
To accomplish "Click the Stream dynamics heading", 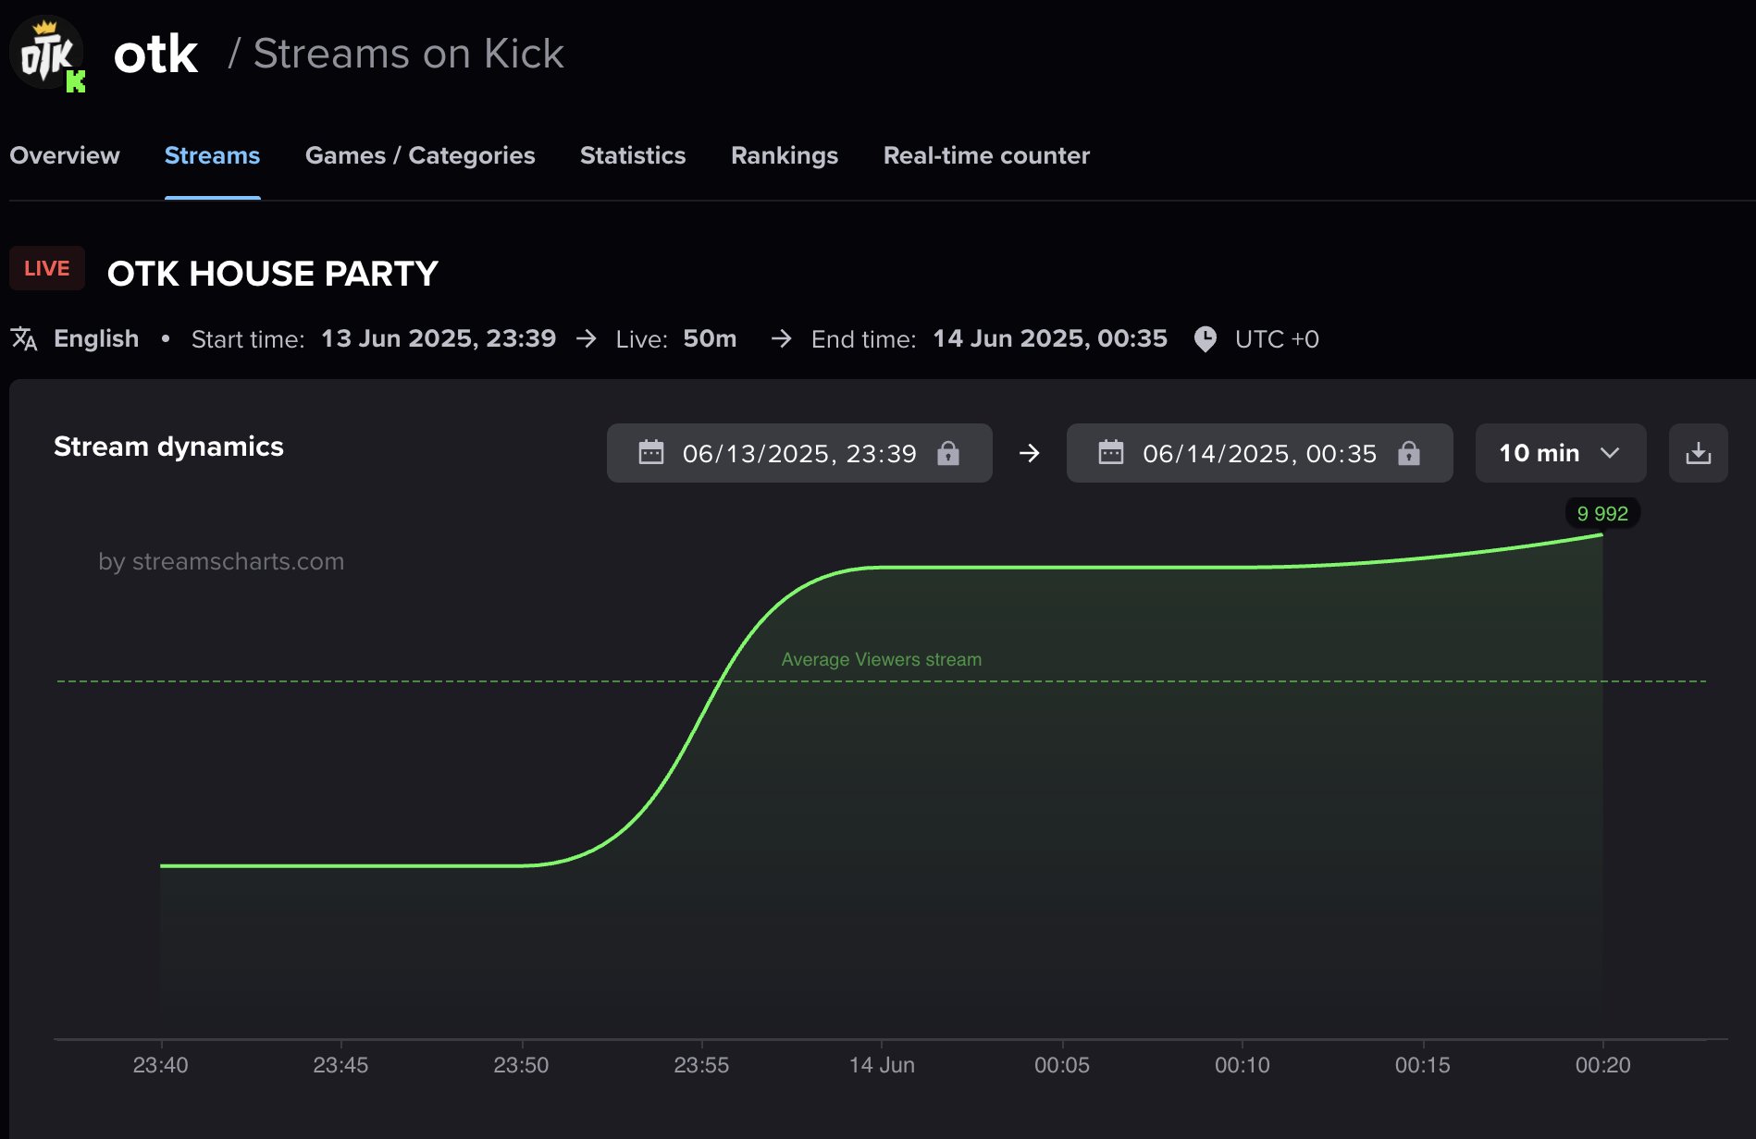I will (x=168, y=447).
